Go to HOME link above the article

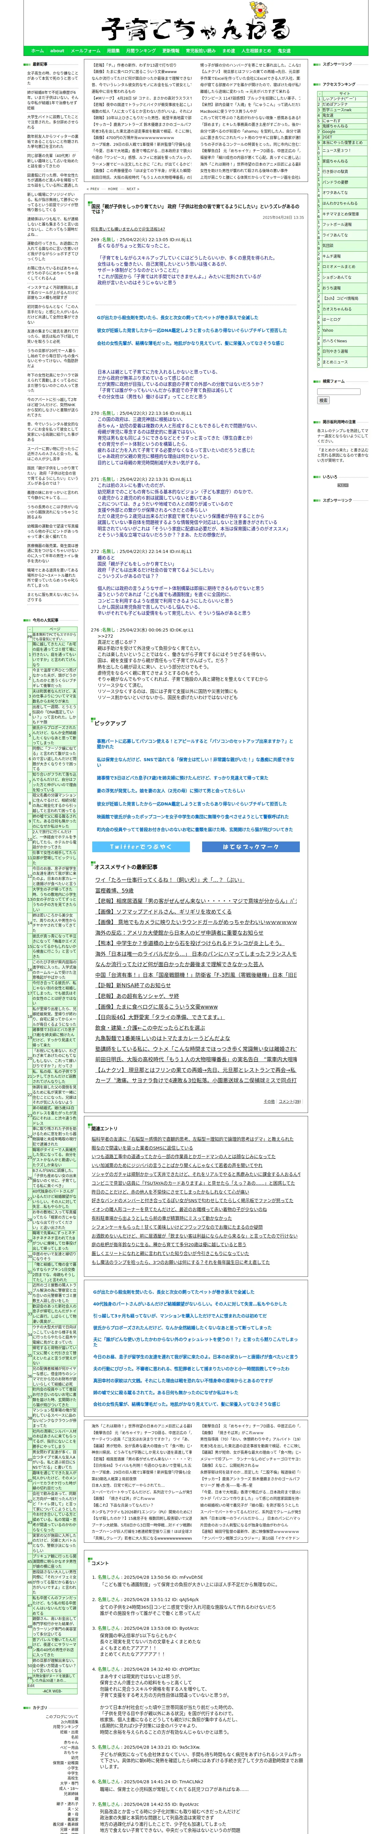(113, 190)
